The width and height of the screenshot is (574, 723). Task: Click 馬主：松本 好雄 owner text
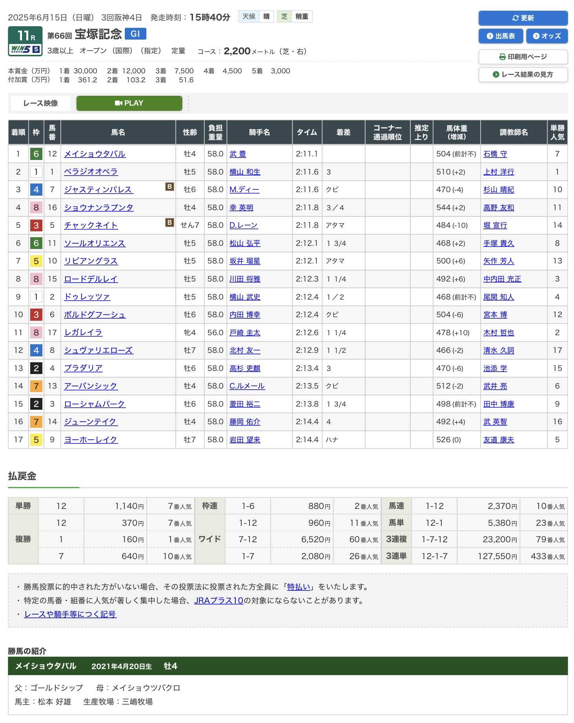pos(43,701)
